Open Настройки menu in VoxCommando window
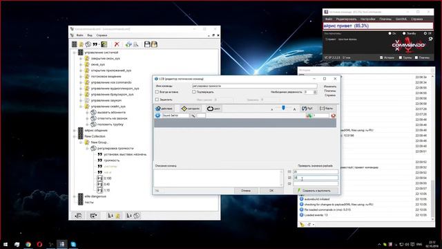 tap(368, 19)
